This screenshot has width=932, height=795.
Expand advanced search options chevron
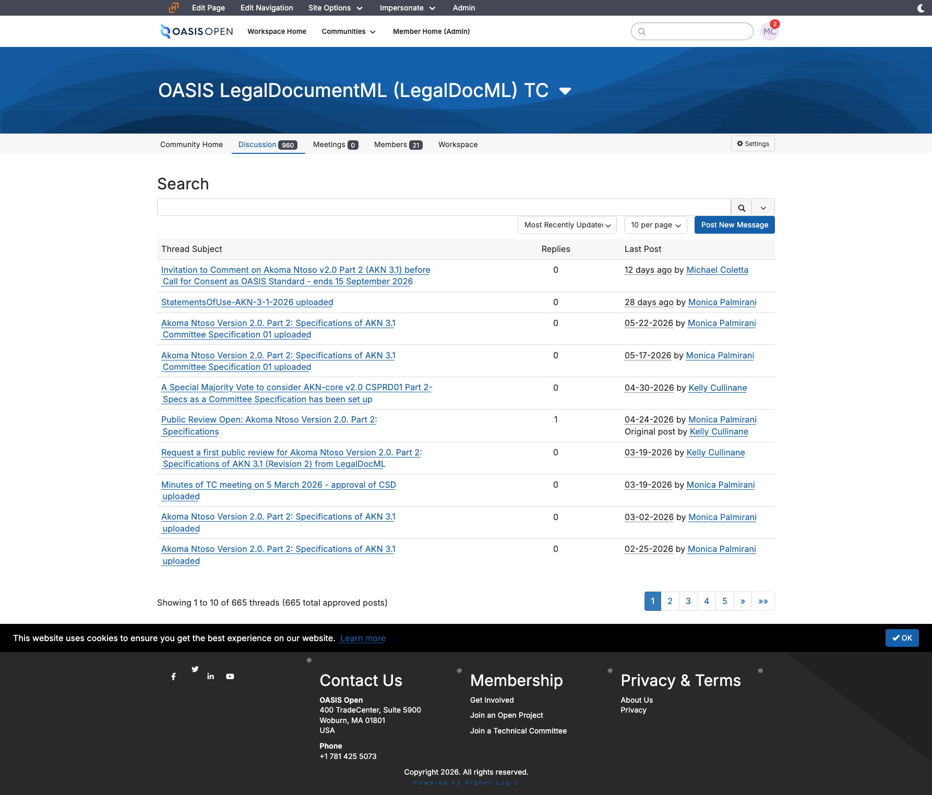pyautogui.click(x=763, y=208)
